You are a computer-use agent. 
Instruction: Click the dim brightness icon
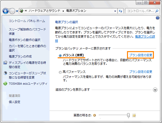point(95,115)
